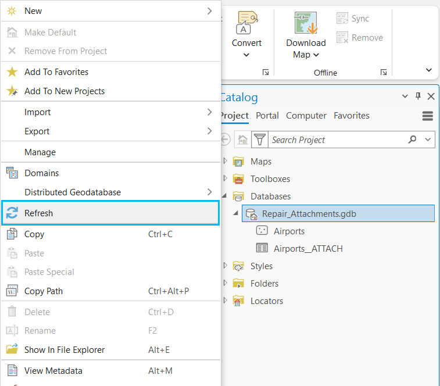This screenshot has height=386, width=440.
Task: Select Repair_Attachments.gdb in the tree
Action: tap(338, 213)
